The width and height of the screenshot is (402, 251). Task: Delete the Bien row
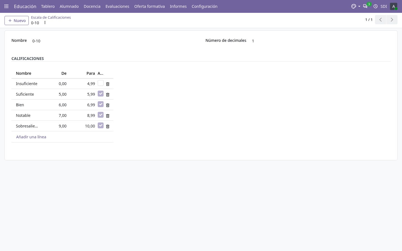[x=108, y=105]
